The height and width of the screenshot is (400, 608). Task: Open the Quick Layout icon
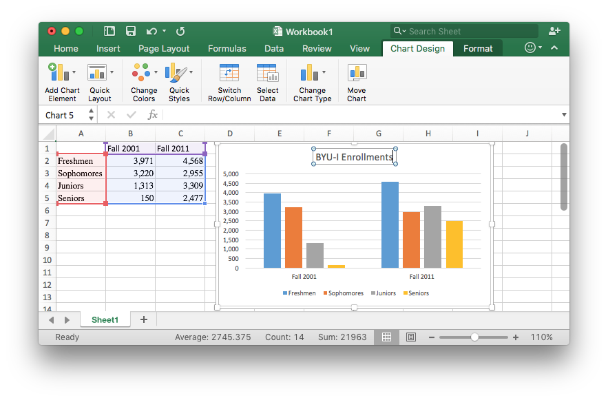(x=97, y=72)
